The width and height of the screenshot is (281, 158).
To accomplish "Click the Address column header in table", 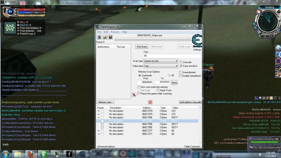I will (x=147, y=108).
